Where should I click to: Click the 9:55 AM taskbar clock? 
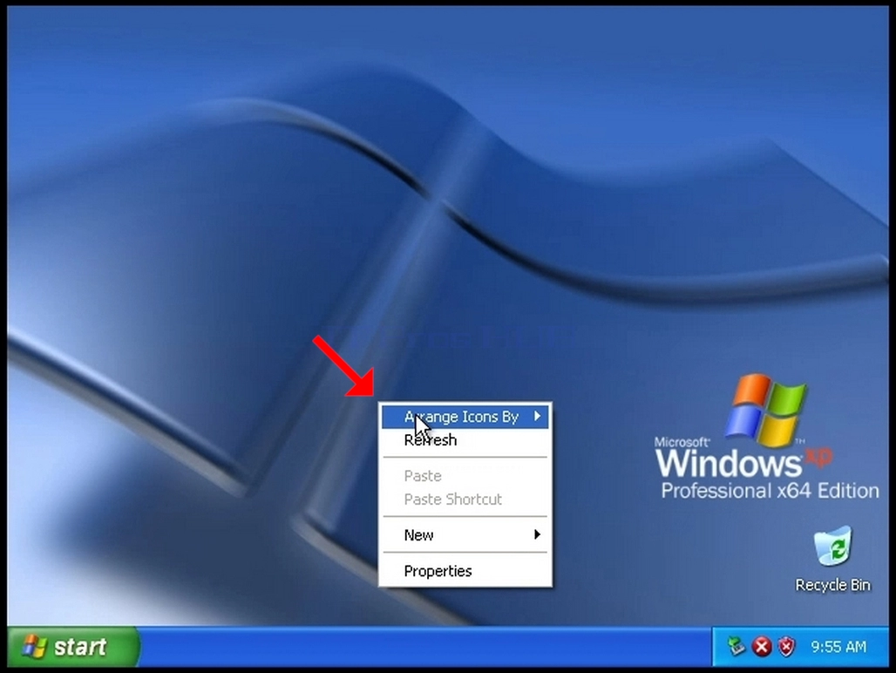tap(838, 647)
